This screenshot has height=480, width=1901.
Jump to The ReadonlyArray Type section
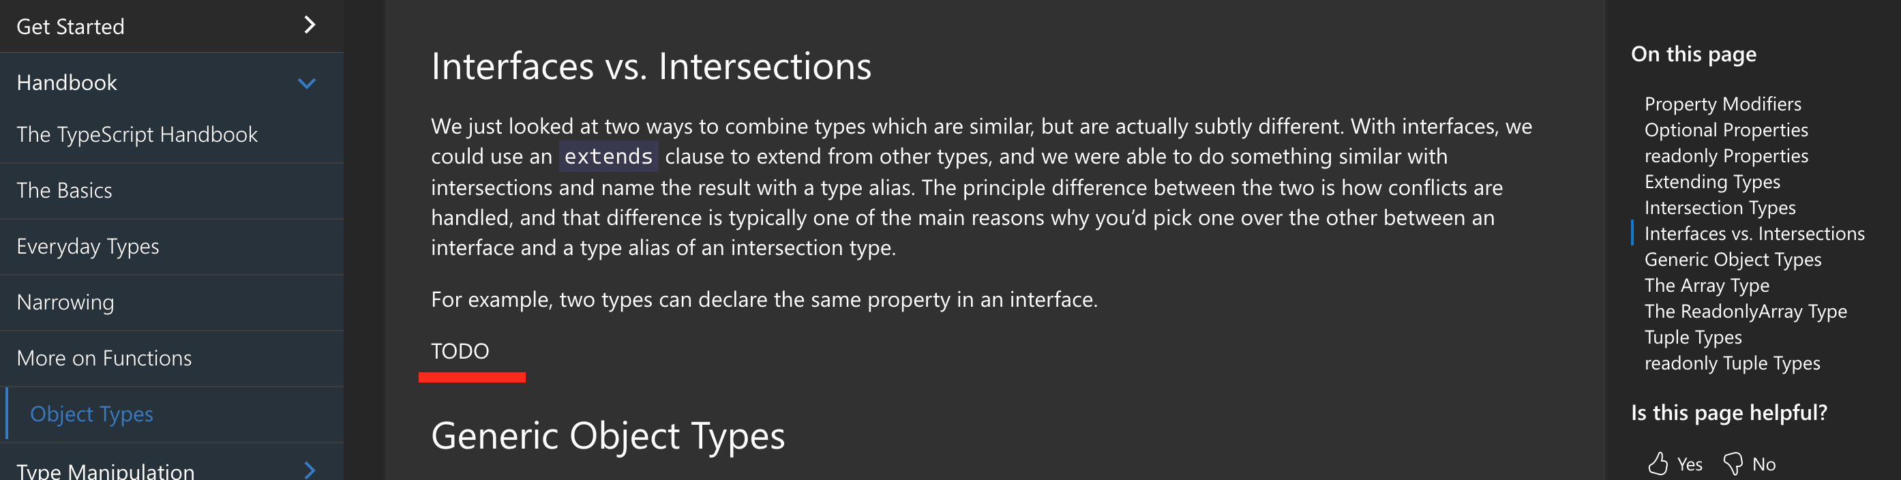point(1746,311)
